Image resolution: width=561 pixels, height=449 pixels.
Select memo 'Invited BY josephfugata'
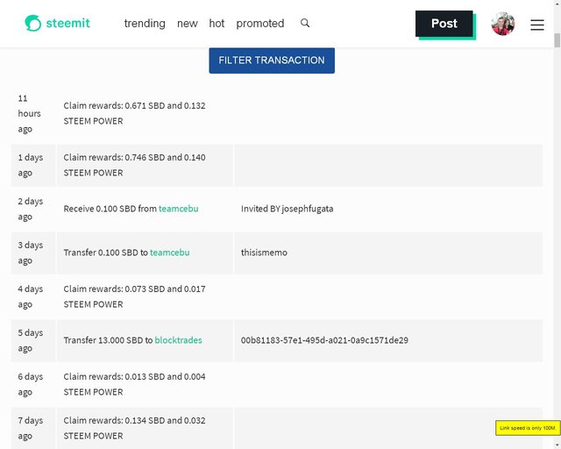click(x=287, y=209)
